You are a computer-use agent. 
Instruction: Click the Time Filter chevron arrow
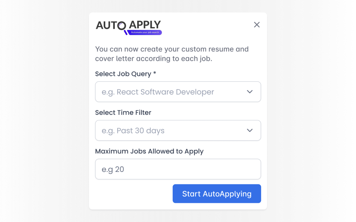coord(249,130)
